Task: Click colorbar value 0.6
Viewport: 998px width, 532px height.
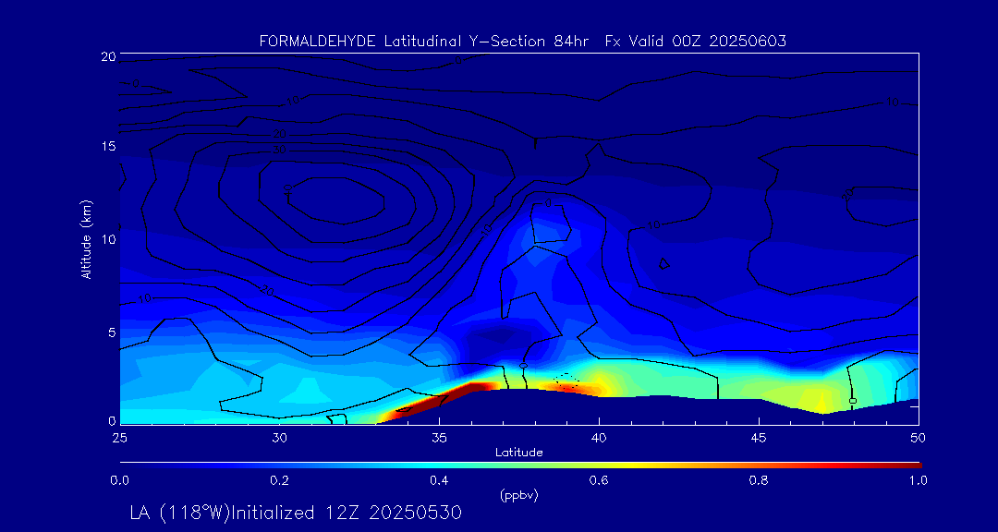Action: (599, 480)
